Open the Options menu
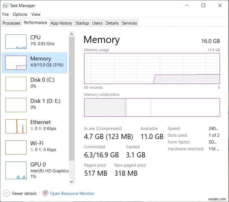This screenshot has height=202, width=229. [20, 14]
